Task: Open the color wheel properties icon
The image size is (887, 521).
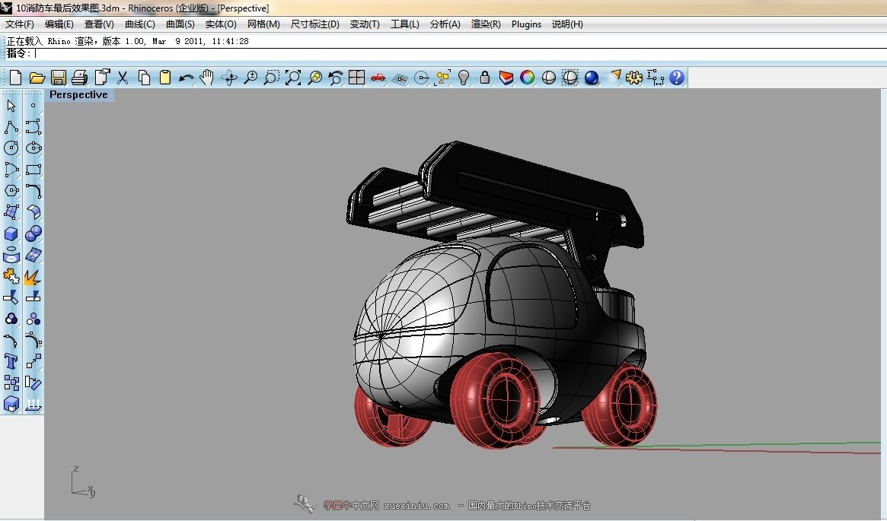Action: point(527,78)
